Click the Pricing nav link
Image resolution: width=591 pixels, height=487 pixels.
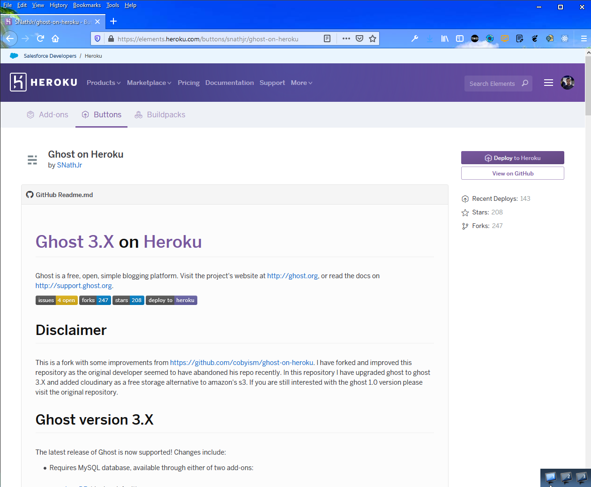[x=188, y=83]
